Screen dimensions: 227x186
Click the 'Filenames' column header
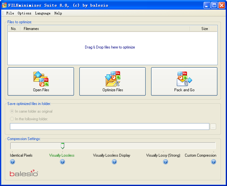105,29
